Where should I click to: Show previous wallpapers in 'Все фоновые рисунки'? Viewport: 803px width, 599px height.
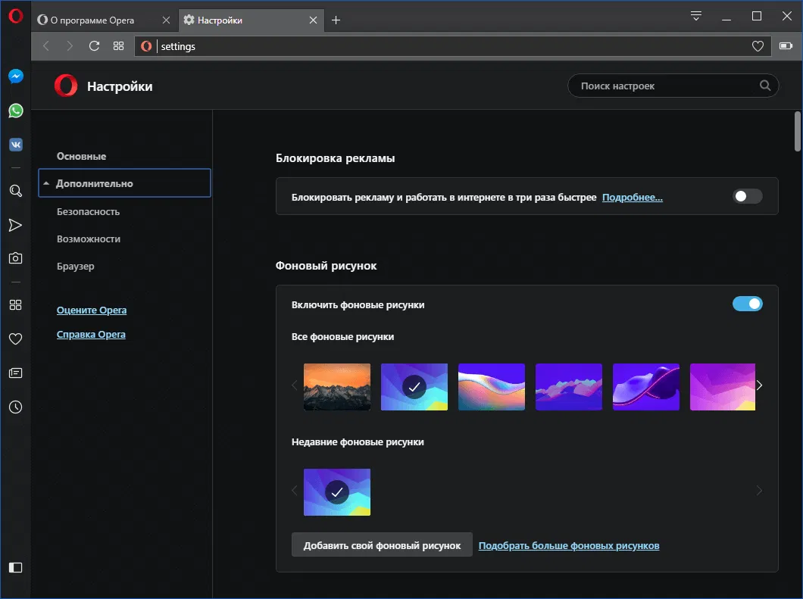[x=295, y=385]
